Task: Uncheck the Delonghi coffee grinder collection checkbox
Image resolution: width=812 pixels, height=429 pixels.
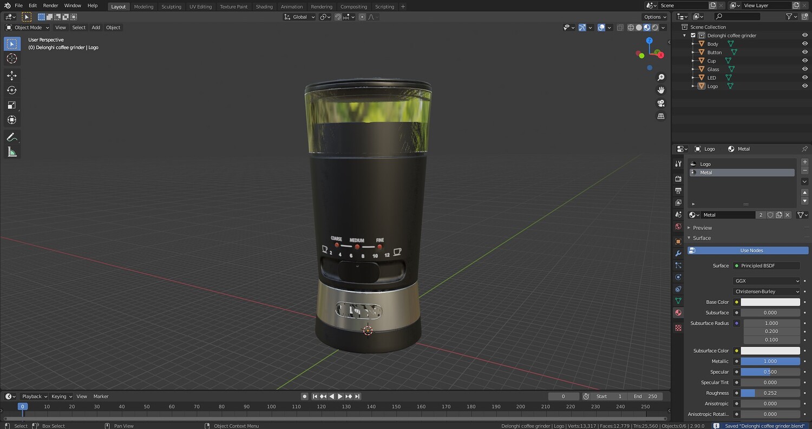Action: [693, 36]
